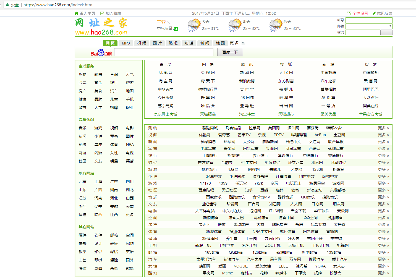Click the 个性设置 shirt icon
The width and height of the screenshot is (416, 278).
pyautogui.click(x=349, y=13)
